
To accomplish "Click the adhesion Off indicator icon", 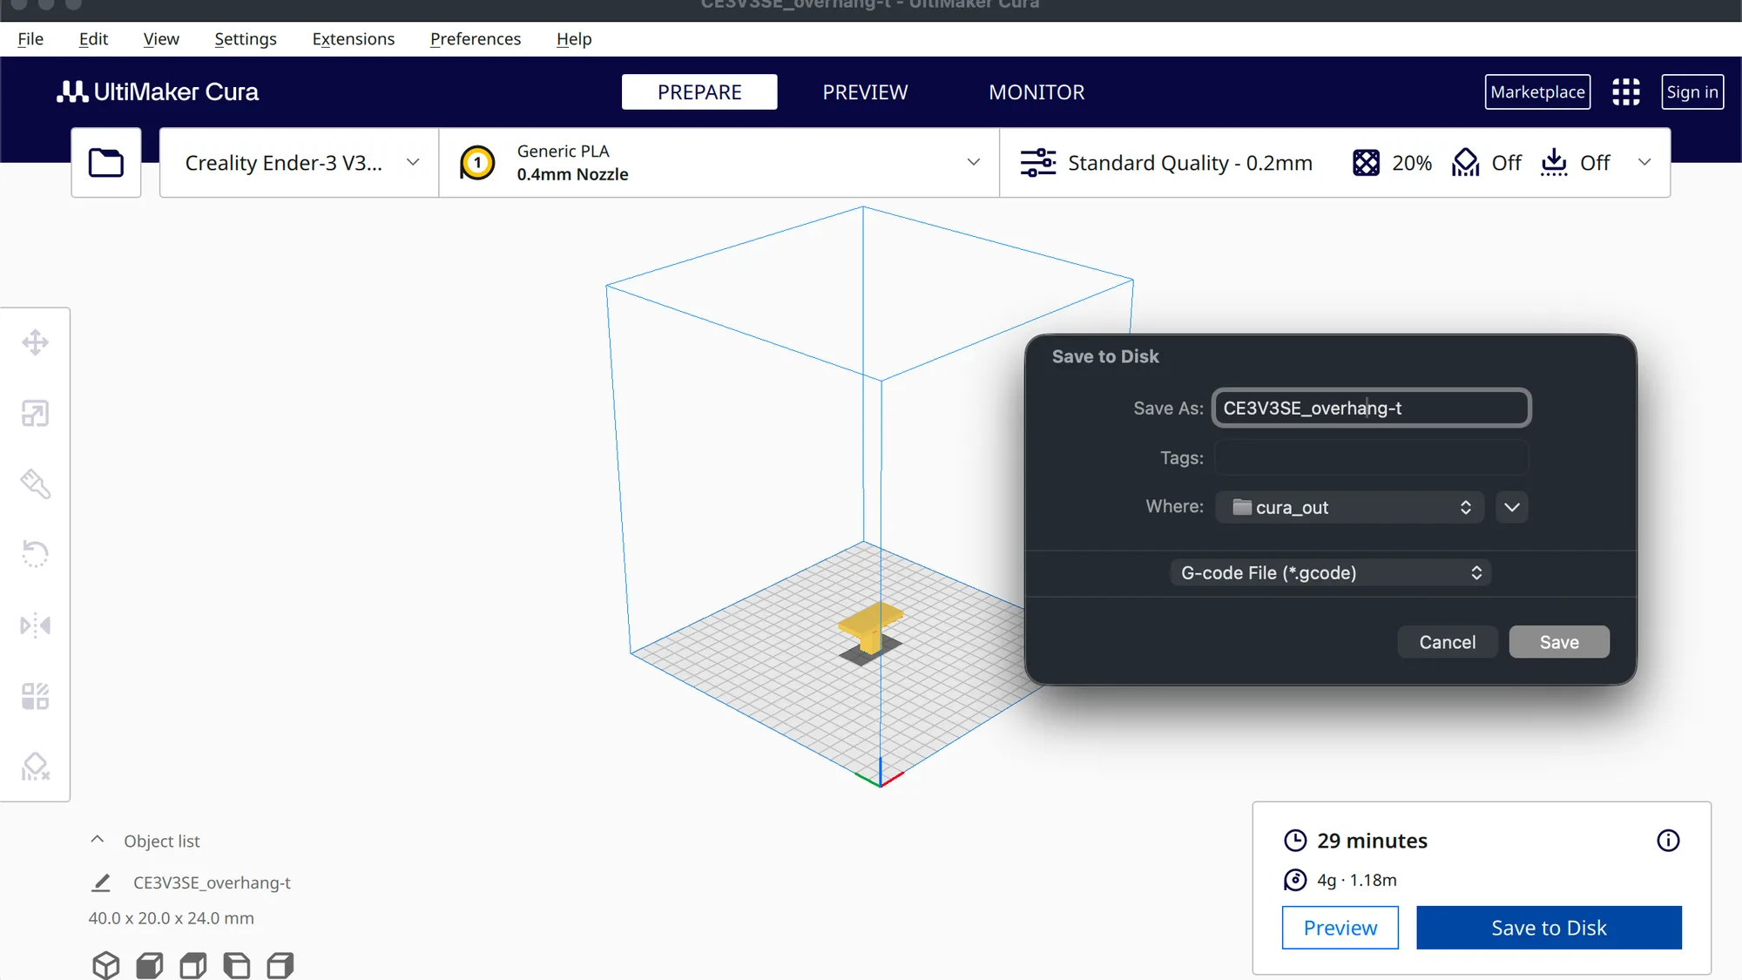I will pyautogui.click(x=1554, y=163).
